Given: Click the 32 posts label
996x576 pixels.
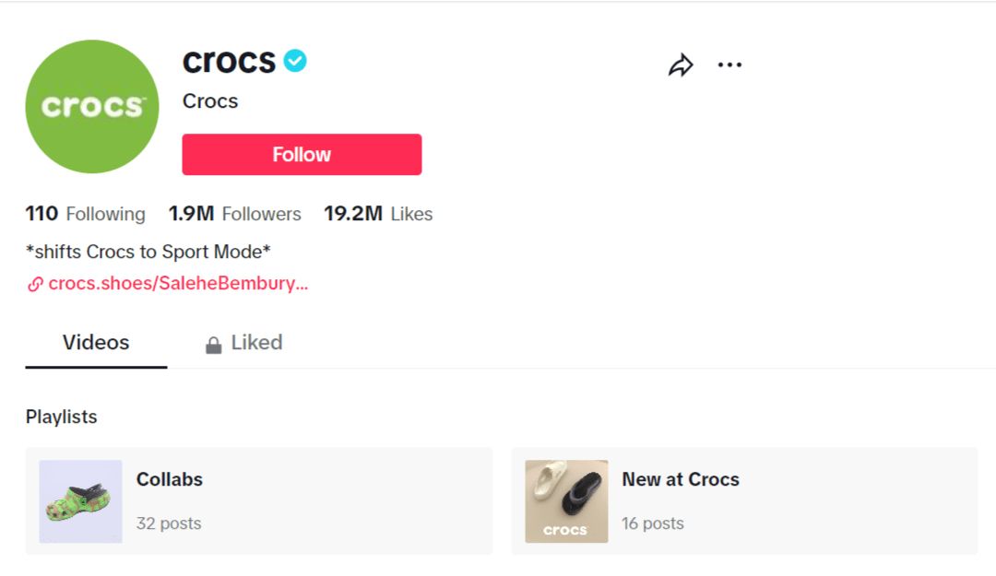Looking at the screenshot, I should point(169,523).
